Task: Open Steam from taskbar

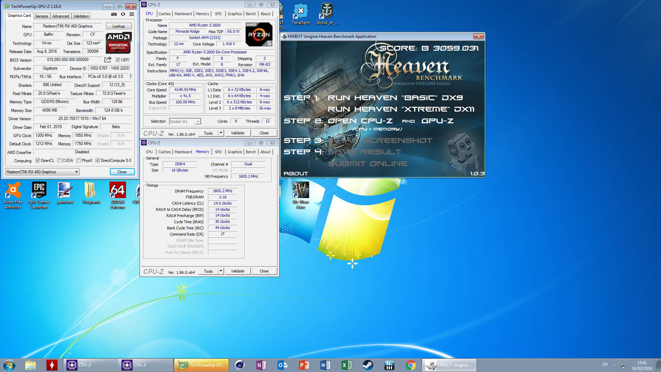Action: [x=368, y=365]
